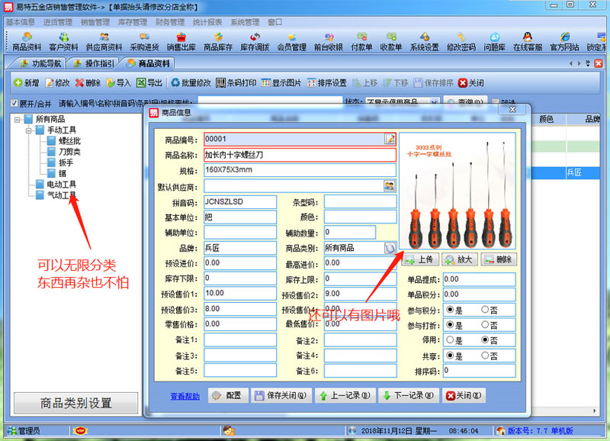
Task: Collapse the 所有商品 root tree node
Action: 17,120
